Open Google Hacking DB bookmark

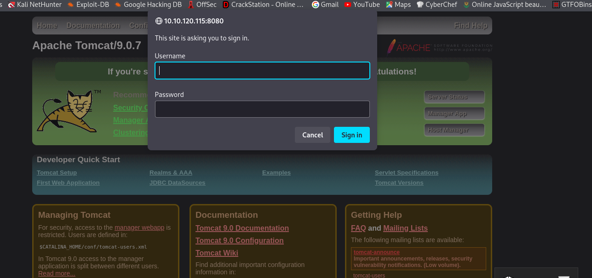[148, 5]
